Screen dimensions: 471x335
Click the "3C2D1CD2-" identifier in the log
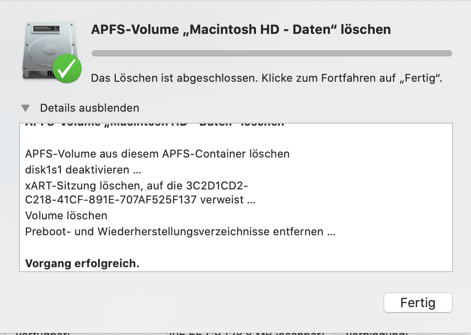coord(217,185)
